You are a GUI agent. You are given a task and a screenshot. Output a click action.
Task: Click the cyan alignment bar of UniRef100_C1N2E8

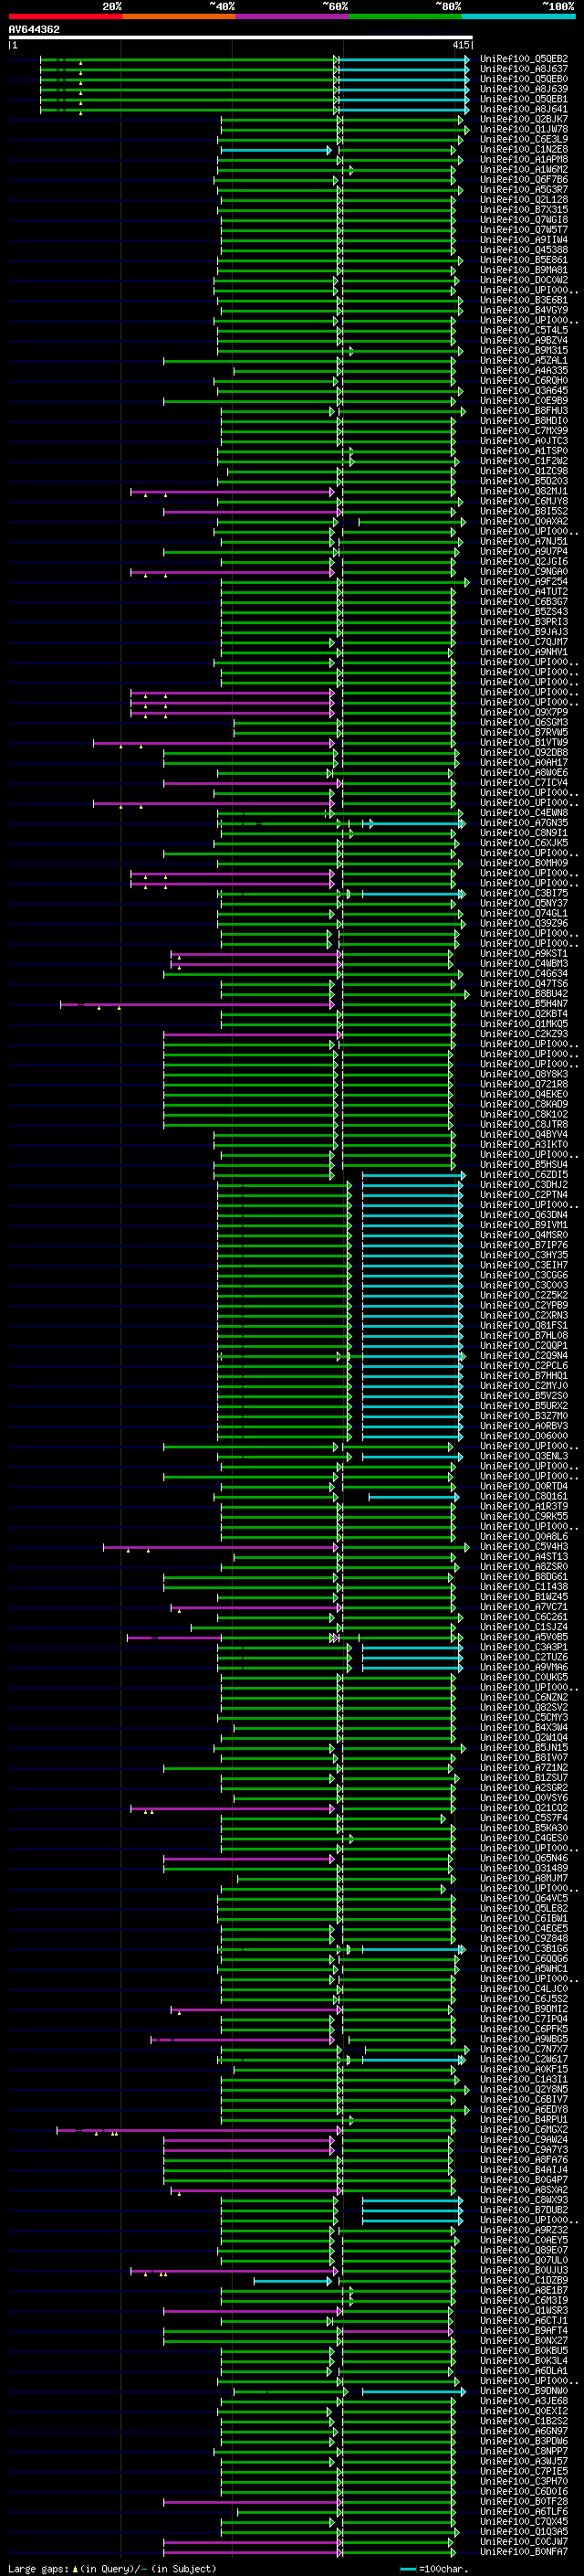(x=276, y=150)
